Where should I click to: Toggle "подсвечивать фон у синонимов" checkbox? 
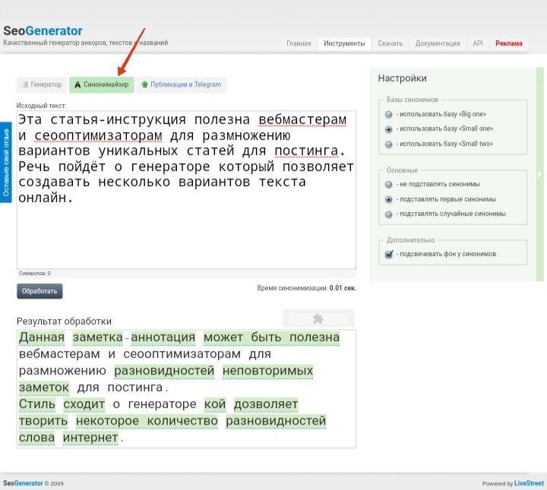[389, 254]
